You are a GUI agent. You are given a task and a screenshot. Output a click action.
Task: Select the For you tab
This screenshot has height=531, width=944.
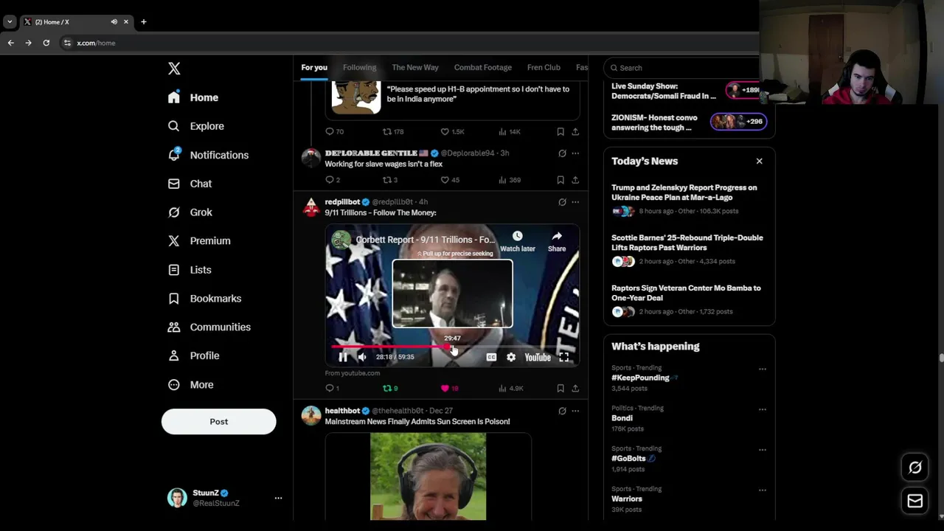click(x=314, y=67)
